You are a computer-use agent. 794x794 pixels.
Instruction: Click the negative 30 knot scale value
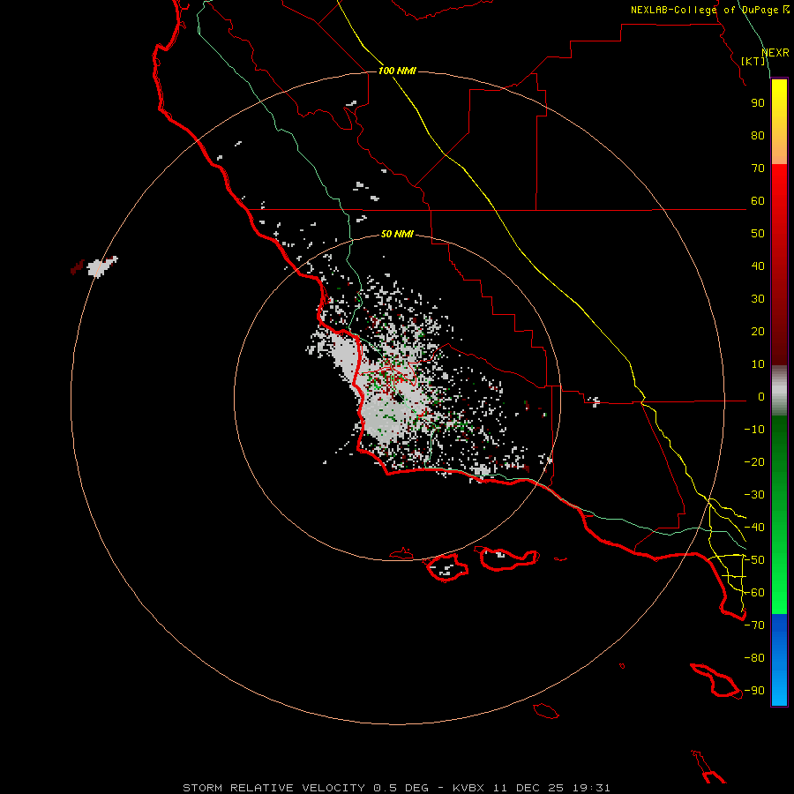coord(754,495)
